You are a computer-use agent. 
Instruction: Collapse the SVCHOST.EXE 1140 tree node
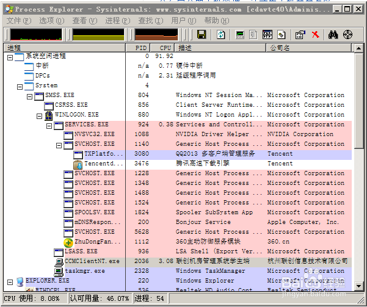(x=59, y=145)
